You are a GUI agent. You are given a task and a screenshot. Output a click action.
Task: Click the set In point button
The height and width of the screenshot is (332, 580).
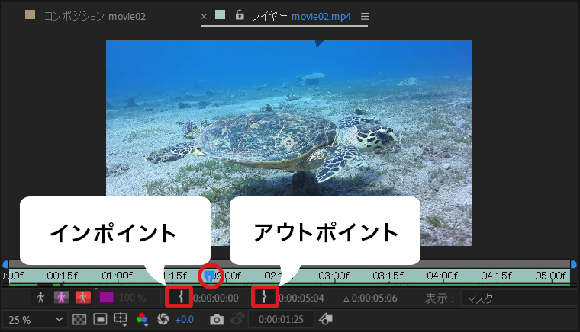[179, 297]
